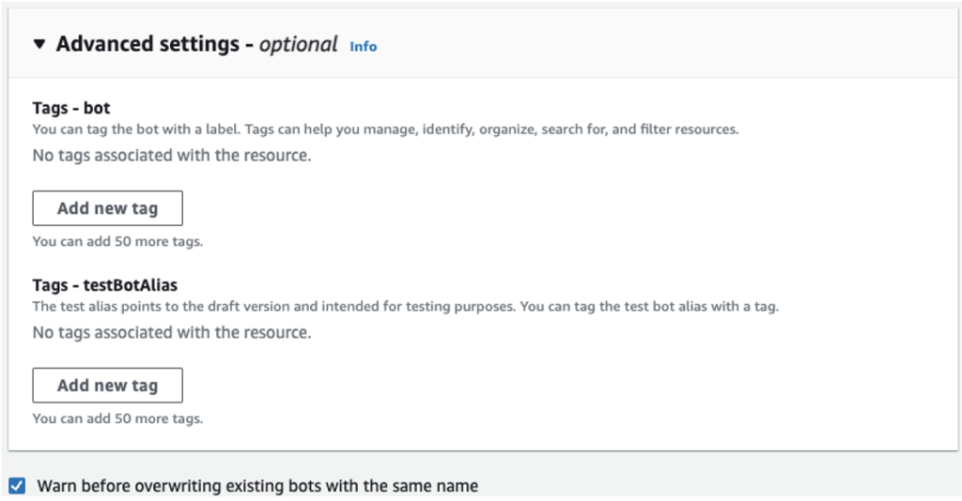
Task: Open the Info link beside Advanced settings
Action: point(363,46)
